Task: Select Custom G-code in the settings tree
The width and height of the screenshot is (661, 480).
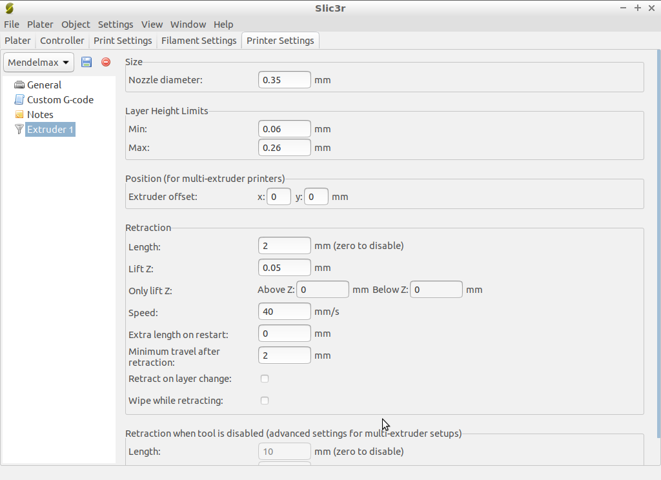Action: pos(60,99)
